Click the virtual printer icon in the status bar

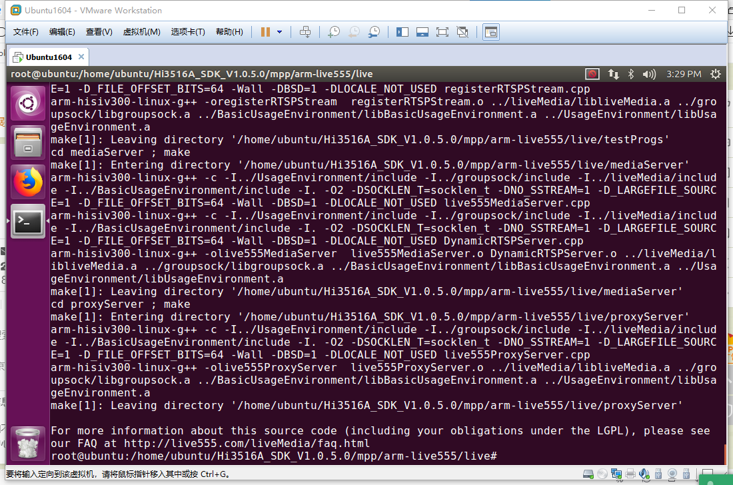point(630,474)
